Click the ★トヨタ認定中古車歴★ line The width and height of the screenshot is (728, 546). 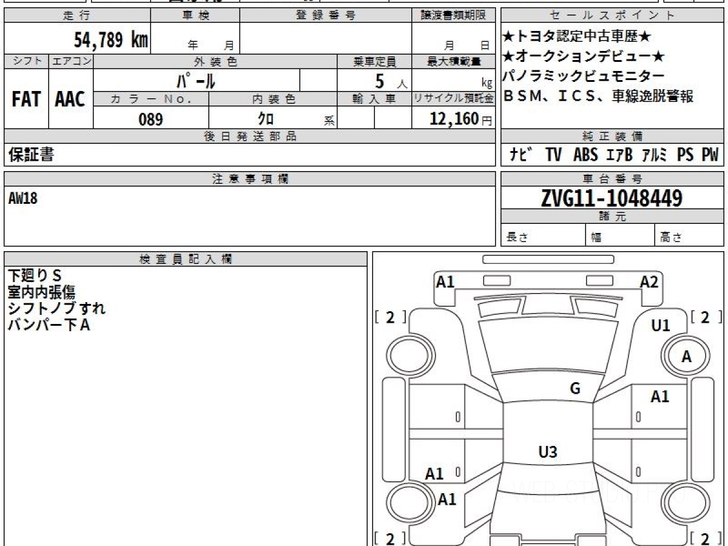[577, 37]
